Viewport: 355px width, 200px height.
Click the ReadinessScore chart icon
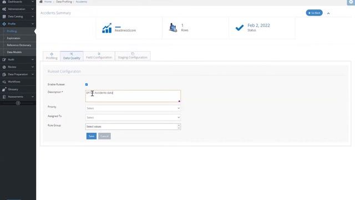click(107, 28)
